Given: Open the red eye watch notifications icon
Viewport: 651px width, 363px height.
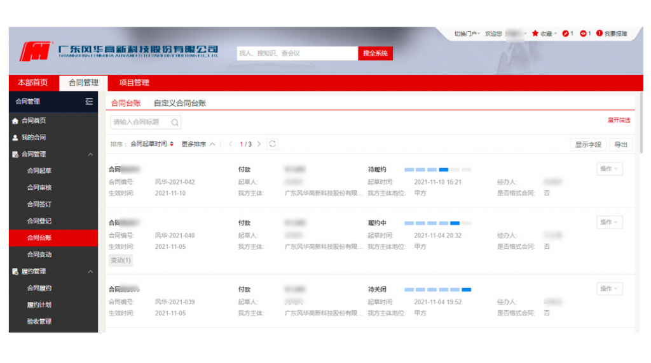Looking at the screenshot, I should click(x=583, y=34).
